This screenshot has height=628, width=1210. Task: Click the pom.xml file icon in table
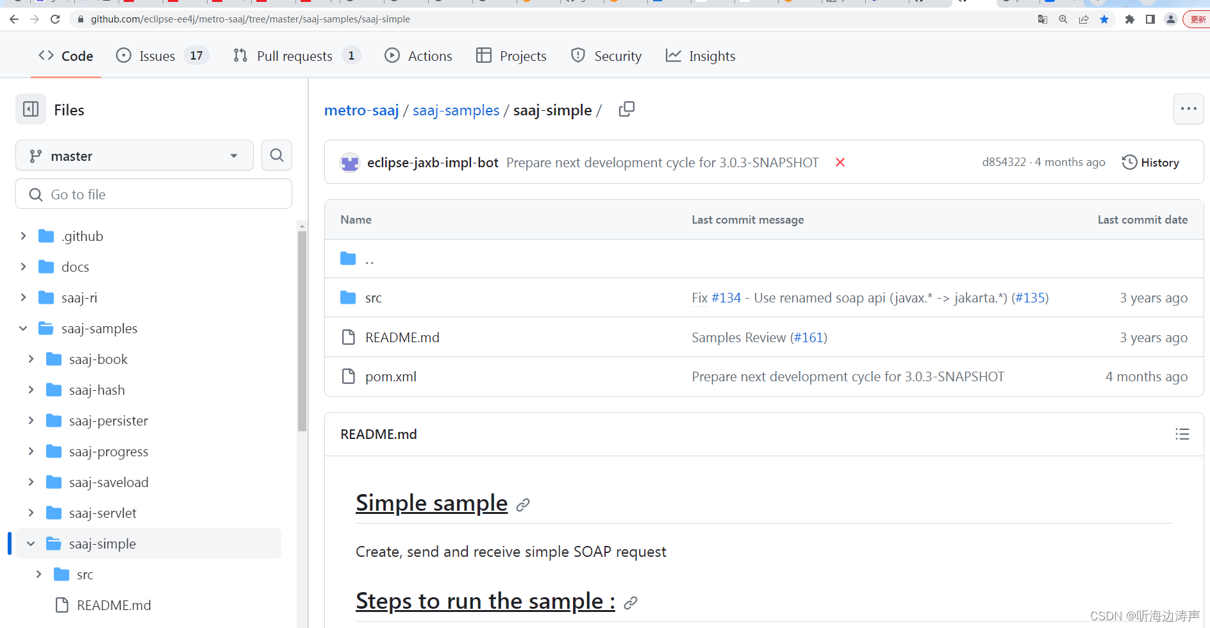pos(348,376)
